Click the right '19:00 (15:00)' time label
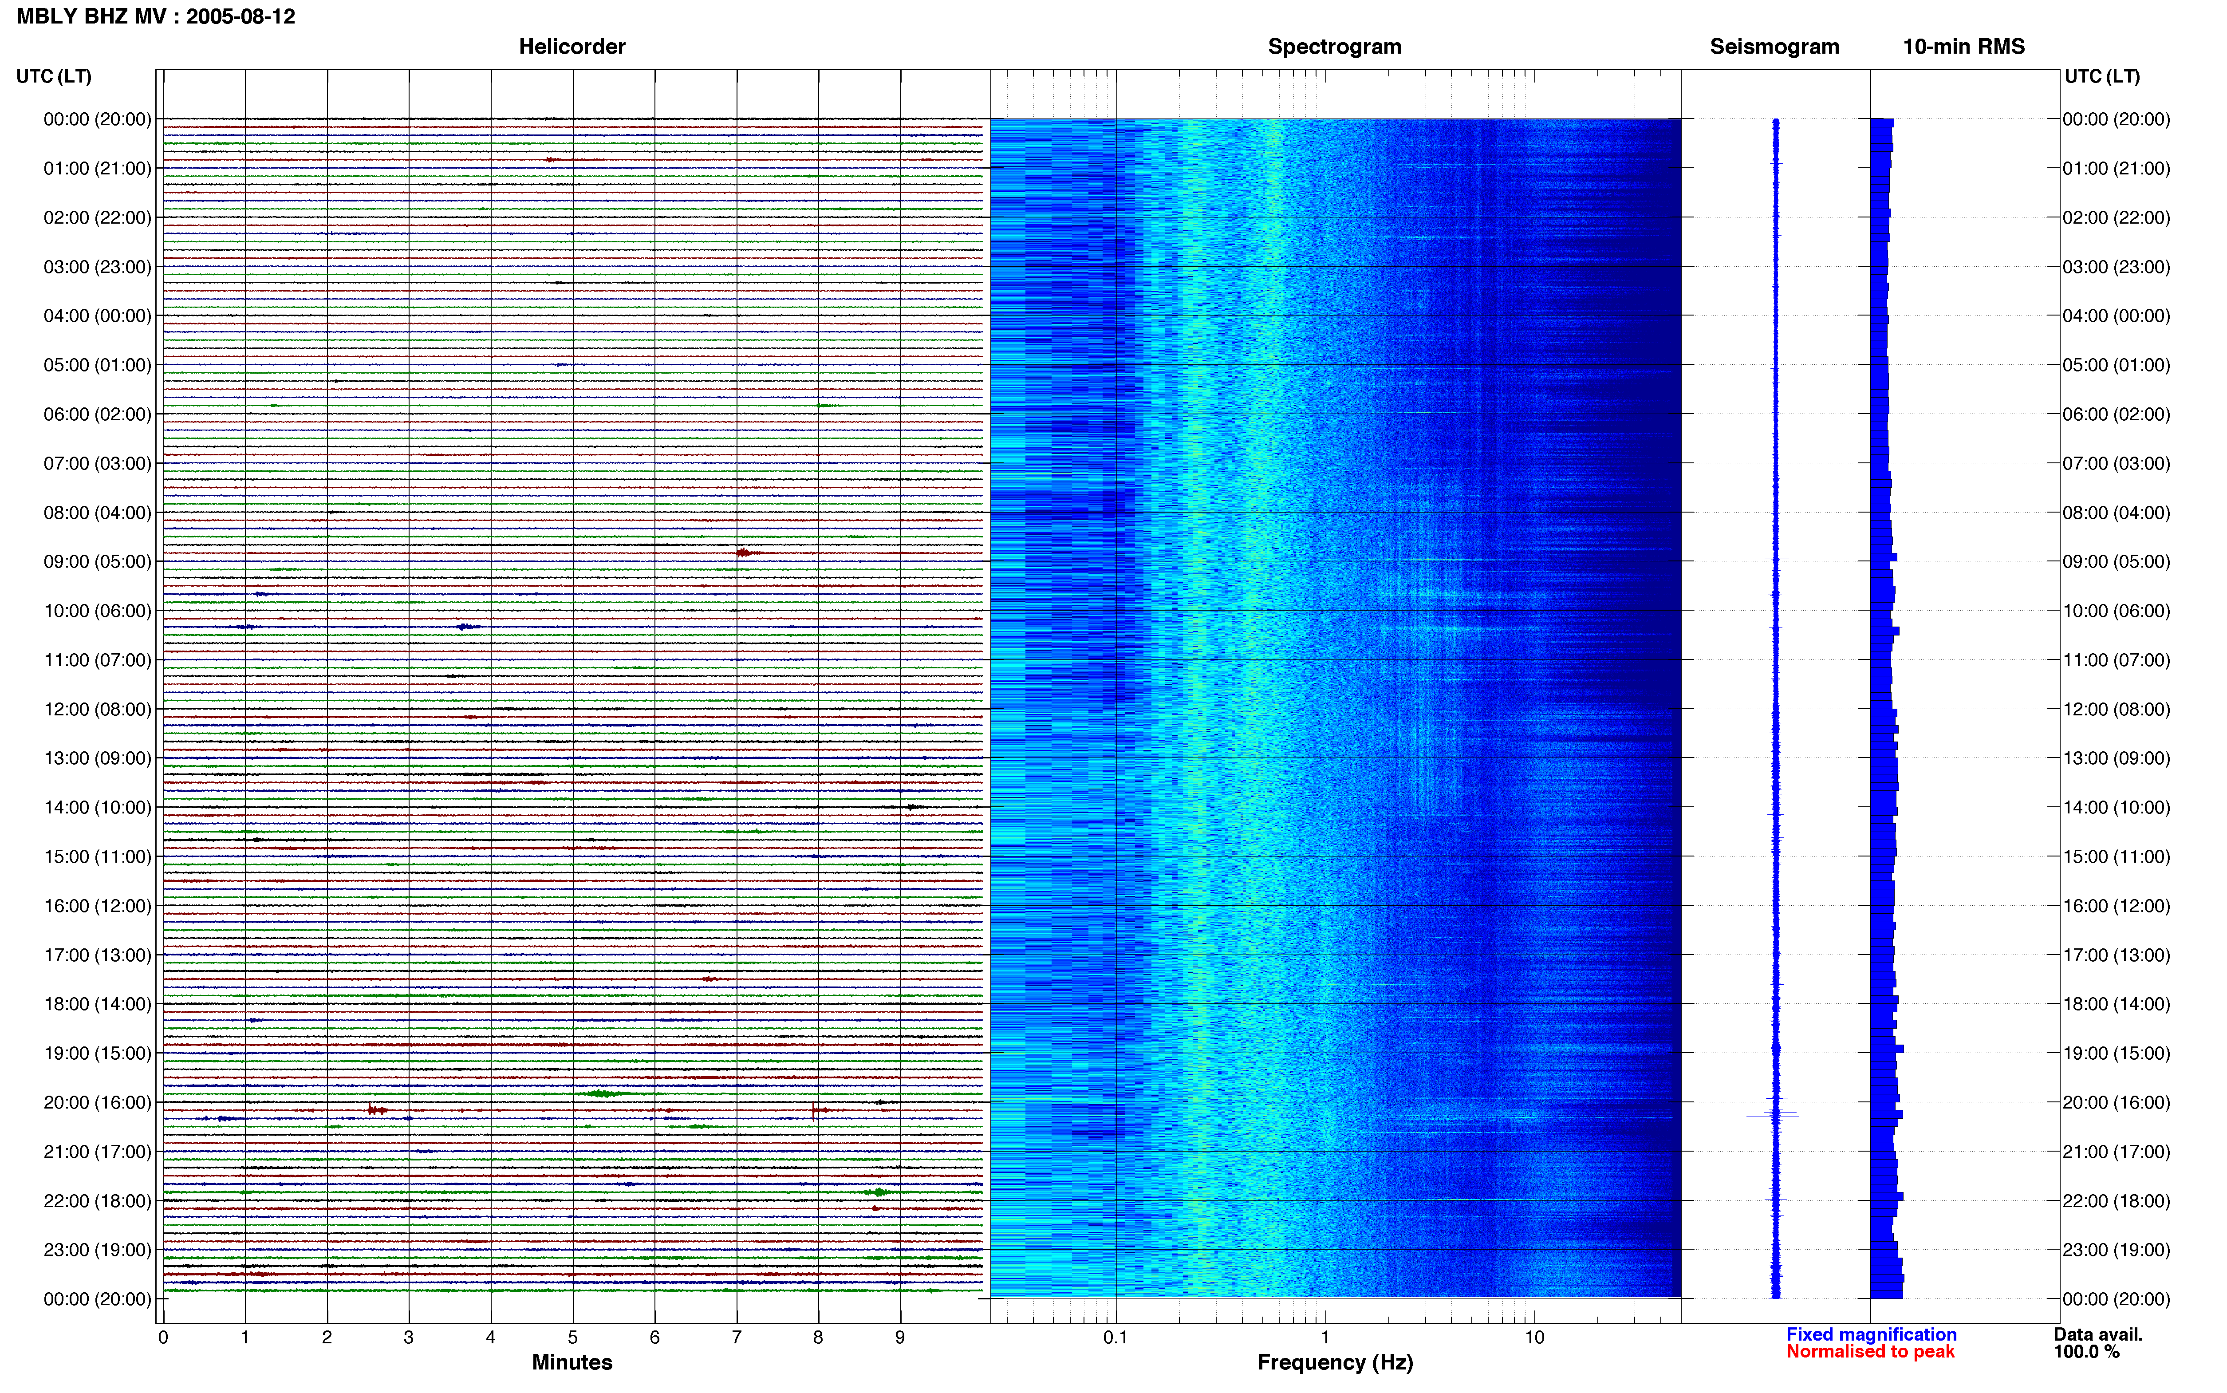Image resolution: width=2227 pixels, height=1393 pixels. point(2117,1053)
